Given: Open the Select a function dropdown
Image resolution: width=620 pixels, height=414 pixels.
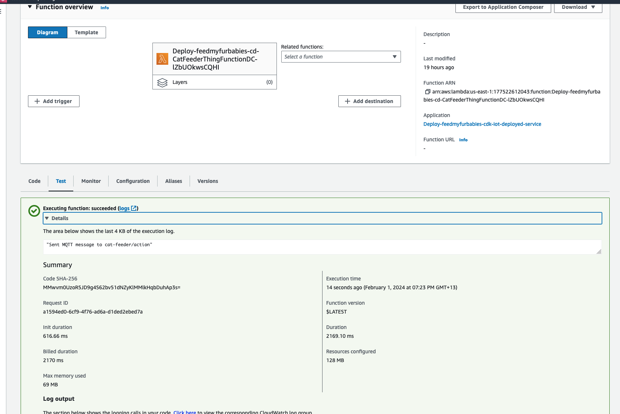Looking at the screenshot, I should (x=341, y=57).
